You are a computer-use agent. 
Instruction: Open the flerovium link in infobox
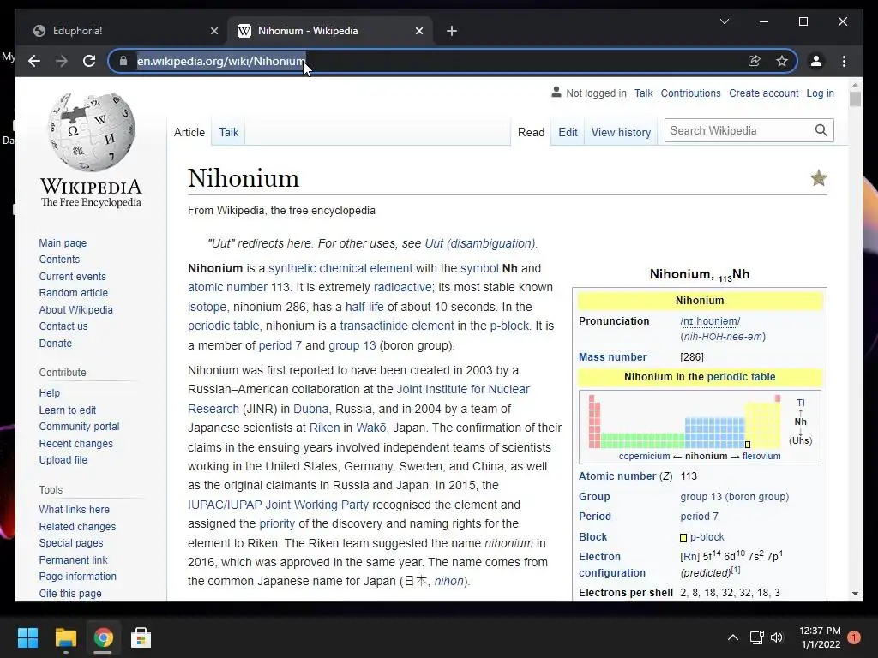pyautogui.click(x=761, y=456)
